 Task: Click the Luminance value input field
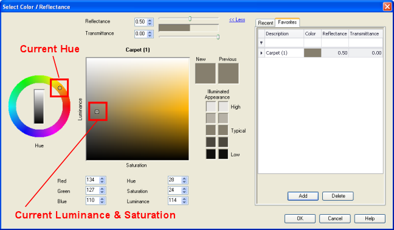(x=175, y=201)
